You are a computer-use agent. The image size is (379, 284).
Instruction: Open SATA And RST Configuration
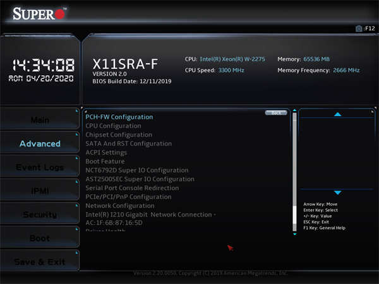(129, 144)
